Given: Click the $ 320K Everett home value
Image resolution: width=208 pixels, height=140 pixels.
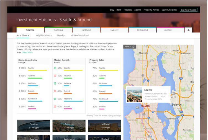Looking at the screenshot, I should coord(22,91).
